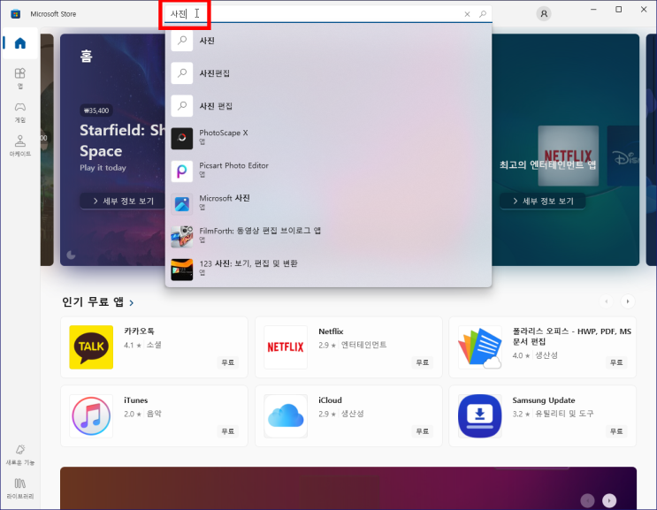Viewport: 657px width, 510px height.
Task: Click the Microsoft Photos app icon
Action: click(x=182, y=204)
